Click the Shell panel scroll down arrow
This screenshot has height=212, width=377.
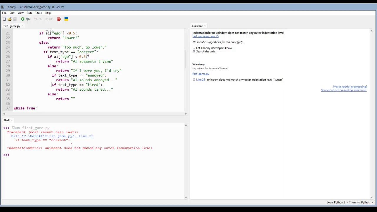[x=186, y=197]
